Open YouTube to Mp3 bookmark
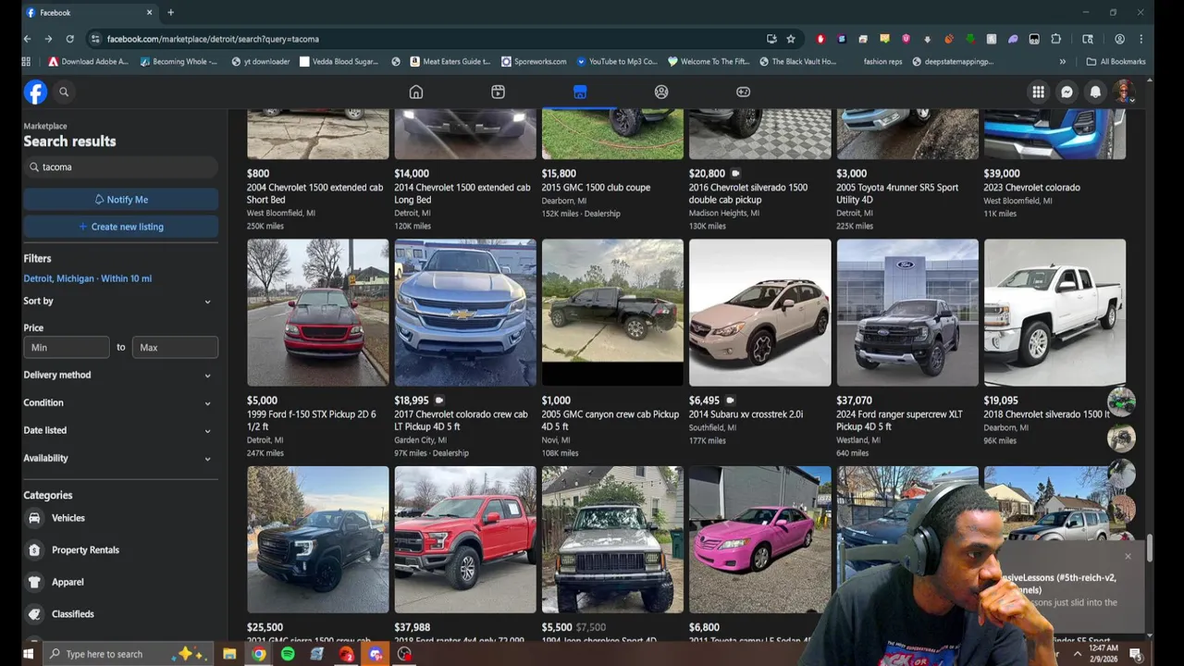 tap(616, 61)
